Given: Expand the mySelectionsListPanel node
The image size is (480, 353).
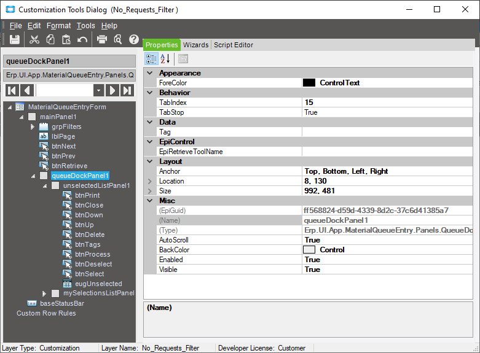Looking at the screenshot, I should [x=44, y=293].
